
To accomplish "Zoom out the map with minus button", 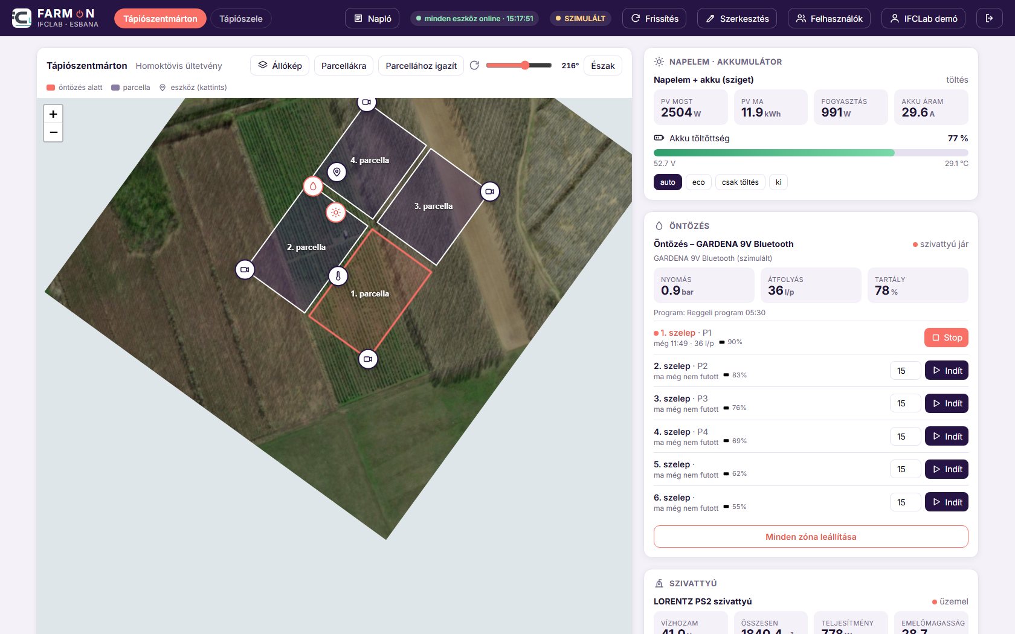I will point(53,132).
